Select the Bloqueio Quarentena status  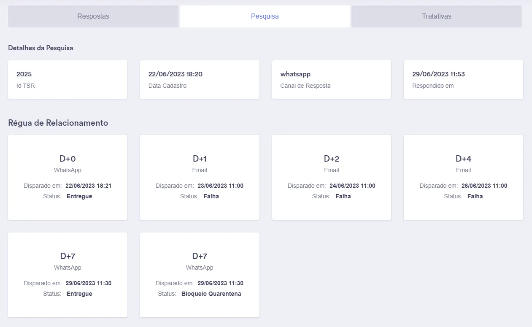coord(211,294)
